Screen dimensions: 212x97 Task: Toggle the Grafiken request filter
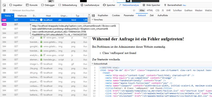click(188, 10)
